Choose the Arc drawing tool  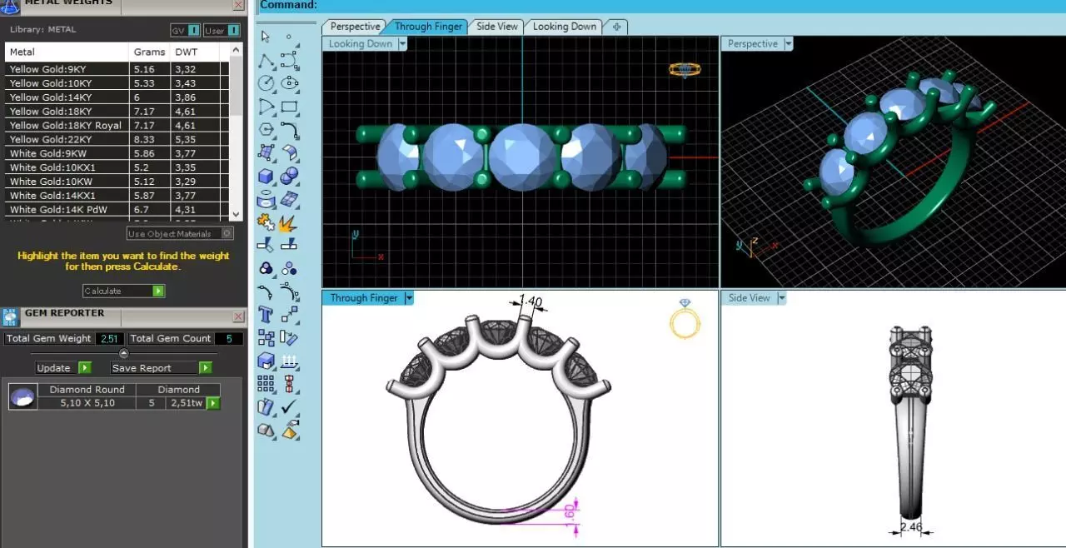tap(266, 107)
